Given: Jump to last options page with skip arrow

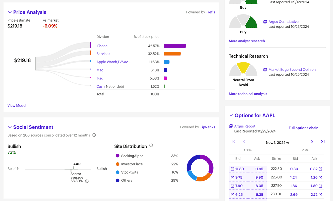Looking at the screenshot, I should (x=323, y=141).
